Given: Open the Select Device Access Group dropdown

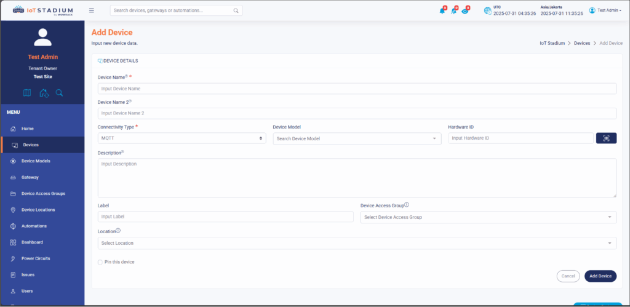Looking at the screenshot, I should 488,217.
